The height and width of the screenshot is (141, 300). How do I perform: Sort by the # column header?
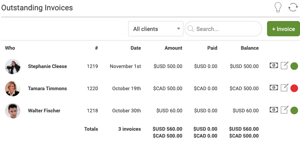pyautogui.click(x=96, y=48)
